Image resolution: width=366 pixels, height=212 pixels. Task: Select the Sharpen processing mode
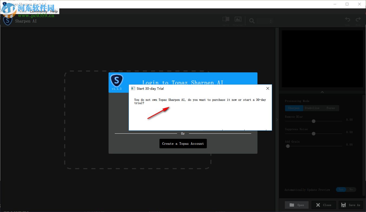click(294, 108)
